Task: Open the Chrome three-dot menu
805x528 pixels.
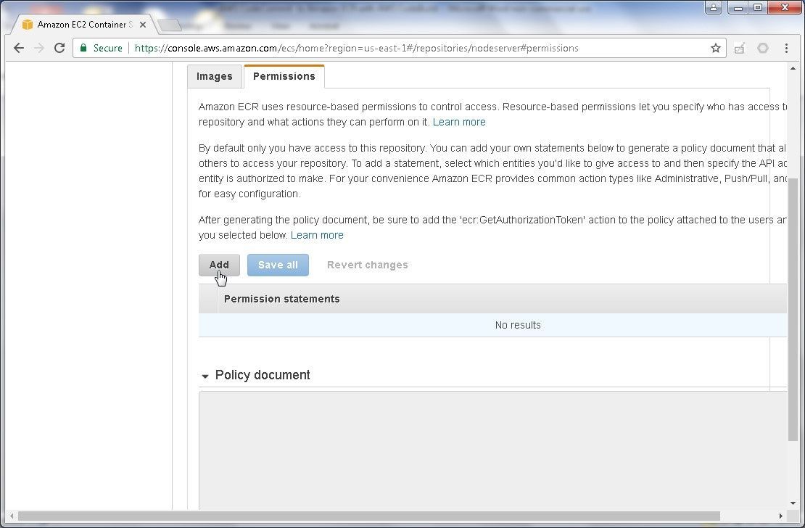Action: coord(787,48)
